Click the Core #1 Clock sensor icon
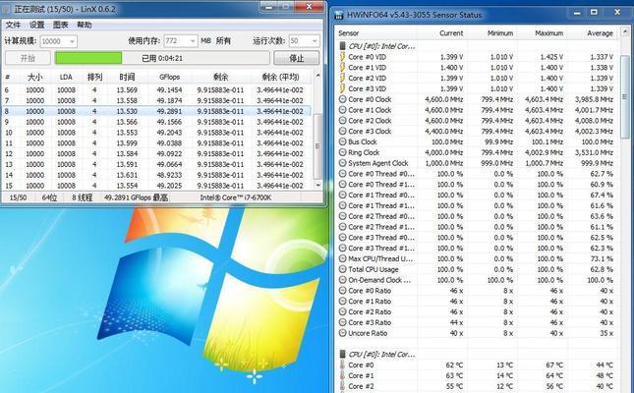 coord(342,110)
